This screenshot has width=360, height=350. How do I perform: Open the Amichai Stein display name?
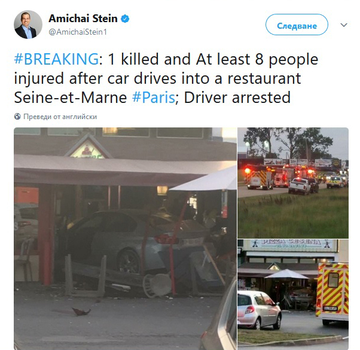[x=83, y=19]
